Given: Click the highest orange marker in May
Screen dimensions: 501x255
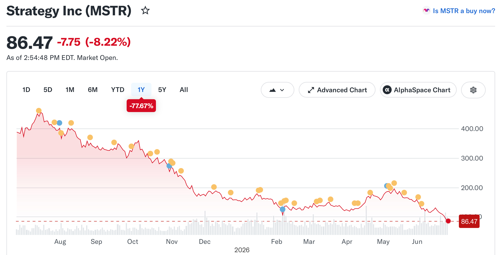Looking at the screenshot, I should 394,183.
